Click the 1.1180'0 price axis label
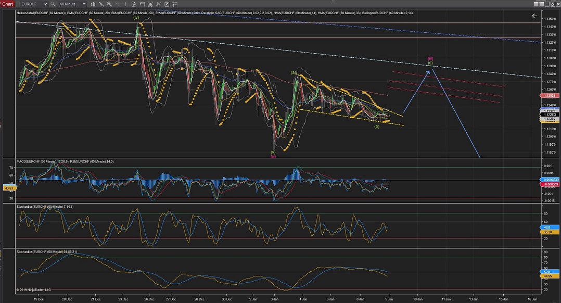Screen dimensions: 561x303 click(550, 153)
